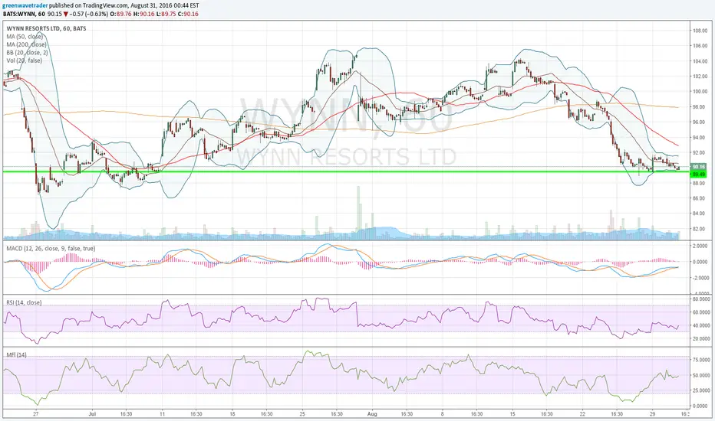Image resolution: width=715 pixels, height=421 pixels.
Task: Click the 108.00 price axis label
Action: (700, 31)
